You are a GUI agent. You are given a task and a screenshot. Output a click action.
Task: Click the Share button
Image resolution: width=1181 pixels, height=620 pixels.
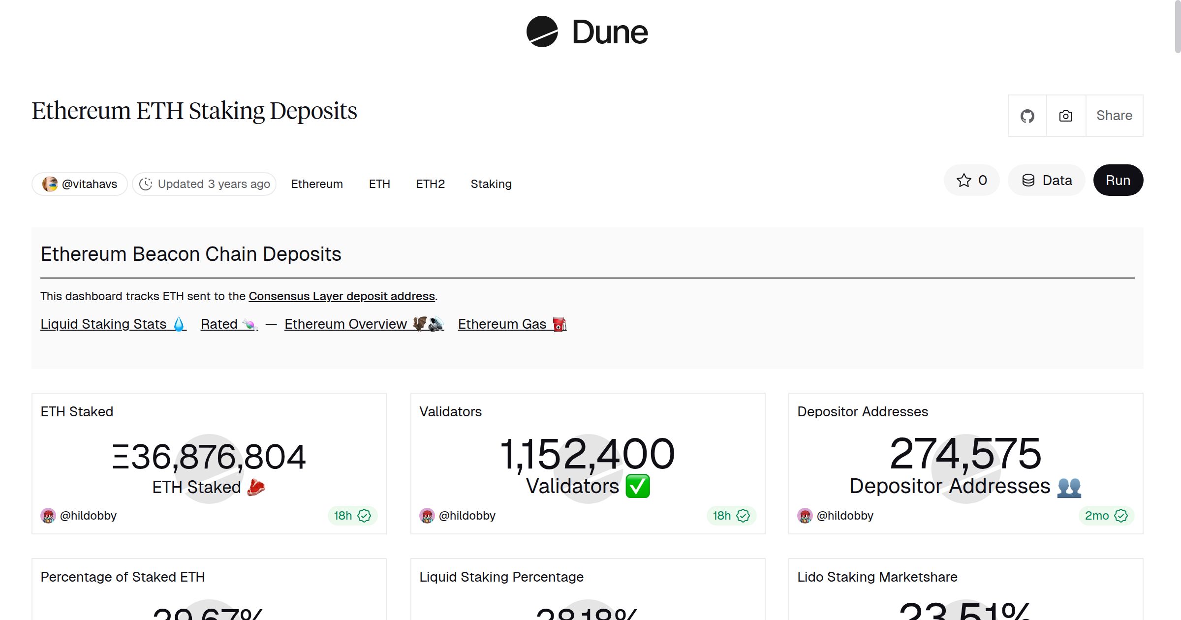(x=1114, y=115)
